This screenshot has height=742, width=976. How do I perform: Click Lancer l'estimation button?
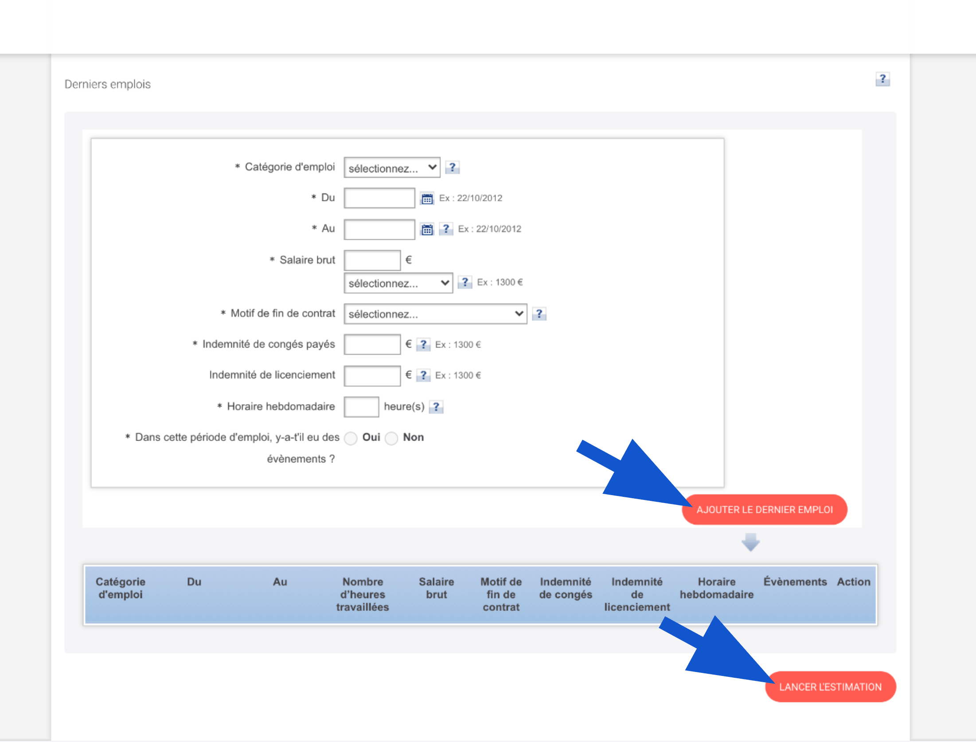pyautogui.click(x=830, y=687)
